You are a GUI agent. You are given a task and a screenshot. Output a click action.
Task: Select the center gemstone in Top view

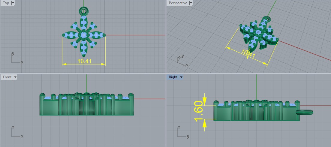pyautogui.click(x=84, y=34)
